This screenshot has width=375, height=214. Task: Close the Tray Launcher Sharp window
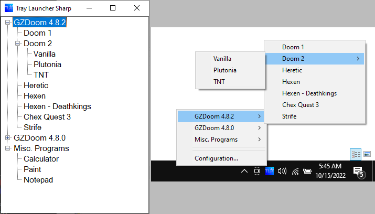coord(137,8)
